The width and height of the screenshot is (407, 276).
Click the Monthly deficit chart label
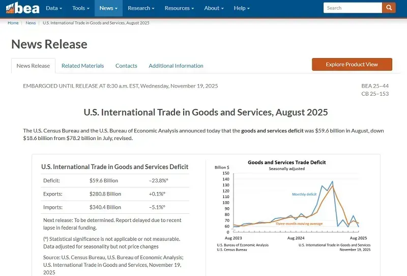304,194
